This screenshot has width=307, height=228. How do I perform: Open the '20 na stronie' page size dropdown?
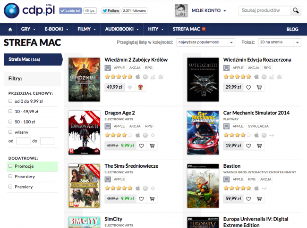pyautogui.click(x=280, y=42)
